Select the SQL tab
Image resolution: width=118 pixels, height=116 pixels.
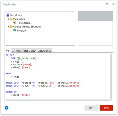click(x=8, y=50)
